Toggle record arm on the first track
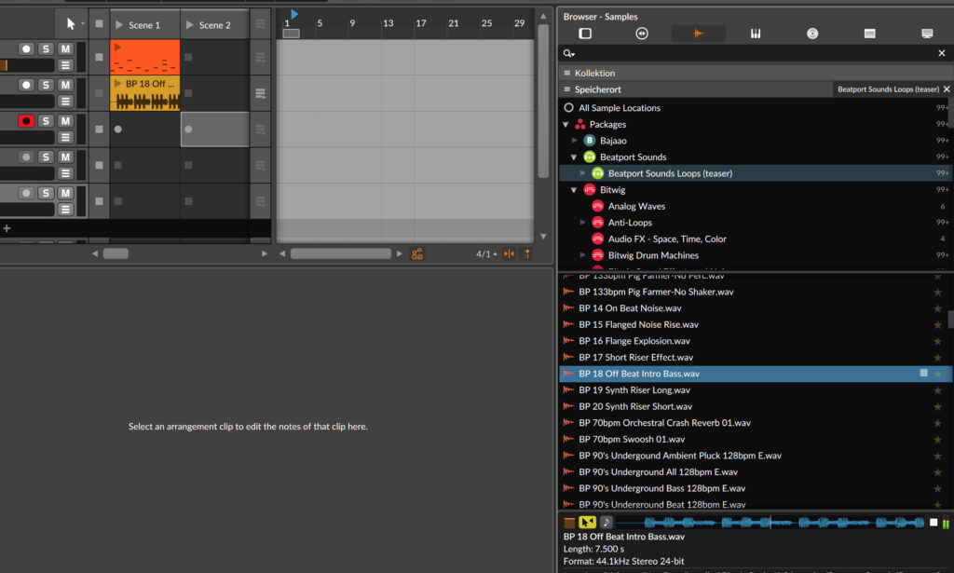The width and height of the screenshot is (954, 573). click(26, 48)
